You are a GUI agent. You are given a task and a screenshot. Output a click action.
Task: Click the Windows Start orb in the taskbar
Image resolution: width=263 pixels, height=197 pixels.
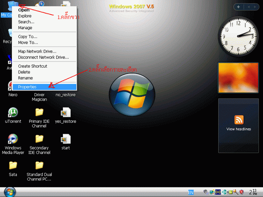click(x=10, y=192)
